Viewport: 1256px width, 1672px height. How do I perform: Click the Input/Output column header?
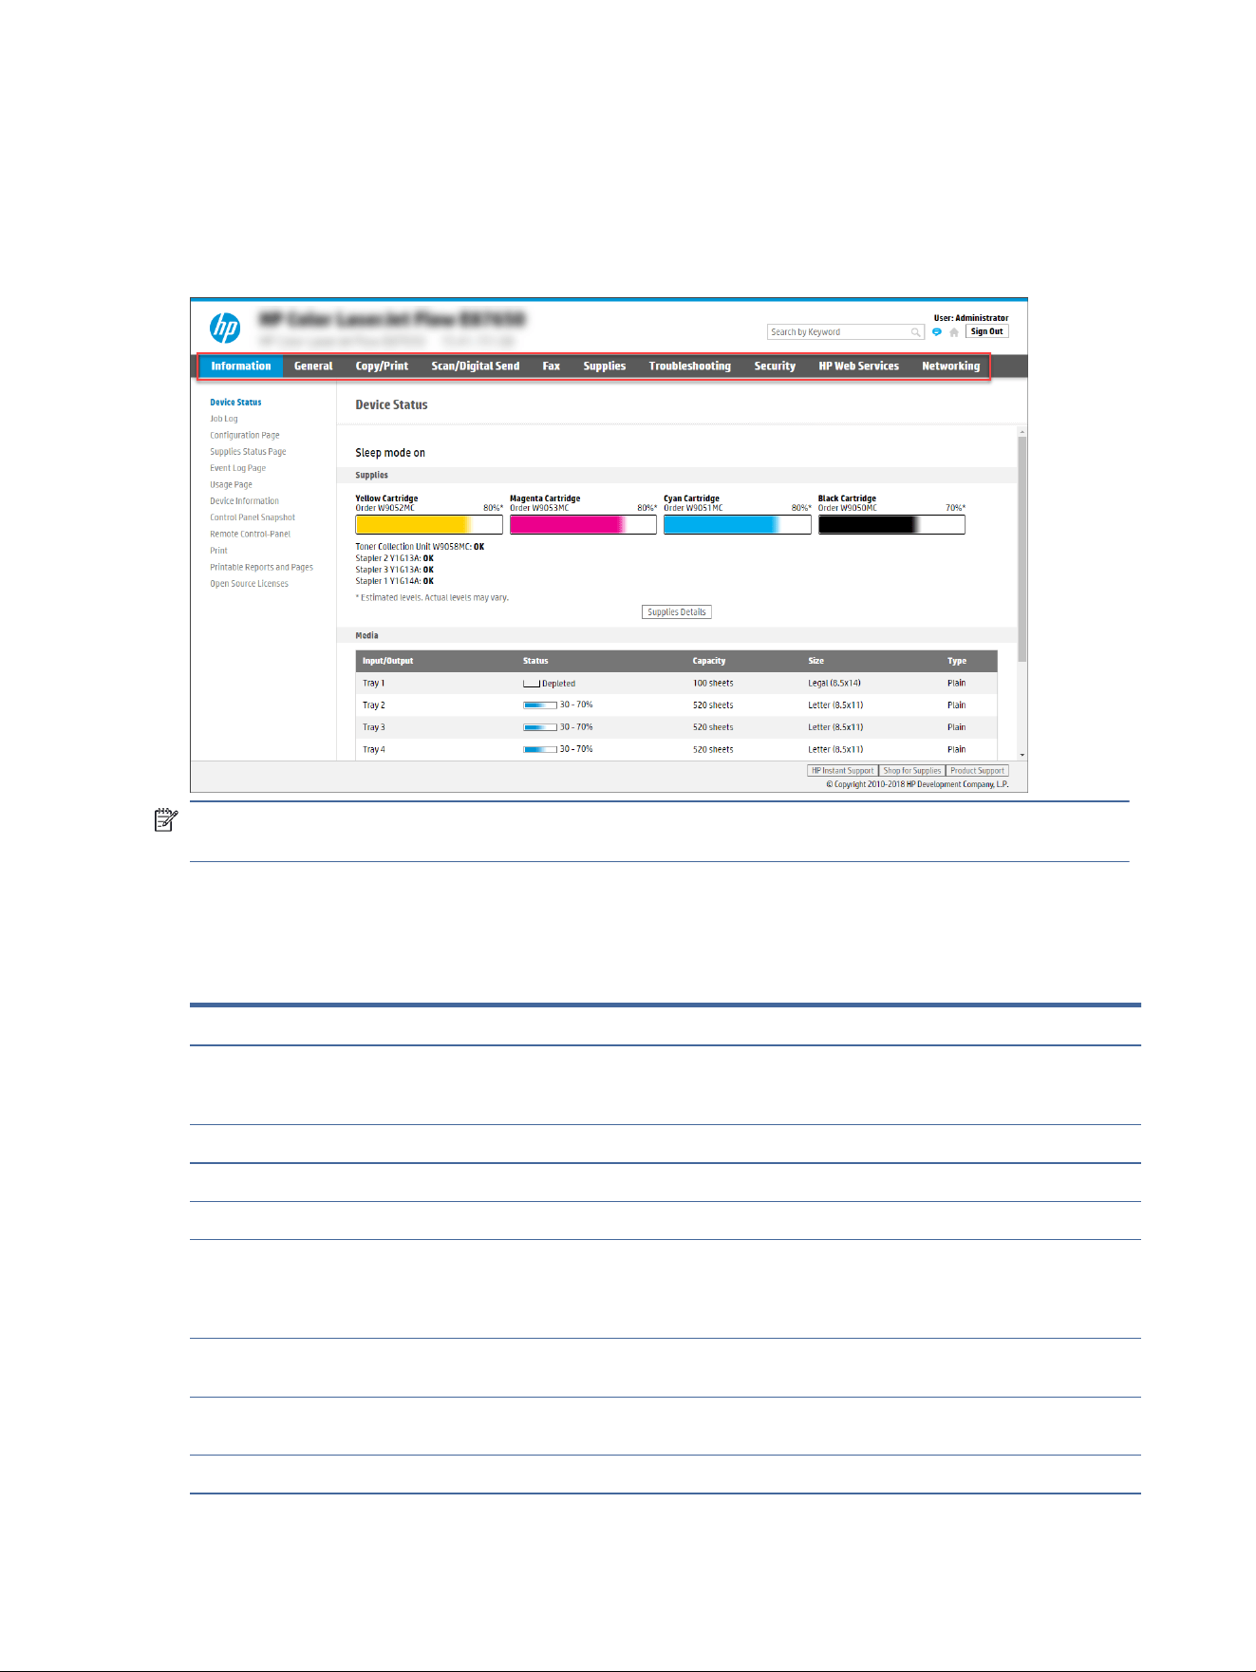[x=387, y=661]
